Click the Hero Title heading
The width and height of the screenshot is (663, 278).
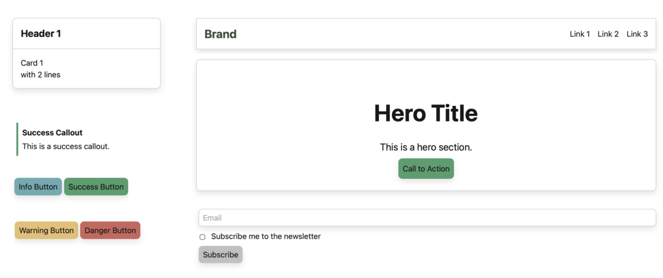point(425,113)
